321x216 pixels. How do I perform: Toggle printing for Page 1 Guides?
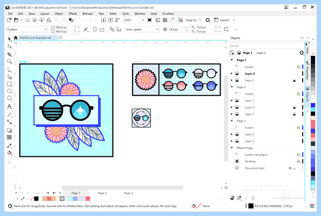click(x=299, y=67)
